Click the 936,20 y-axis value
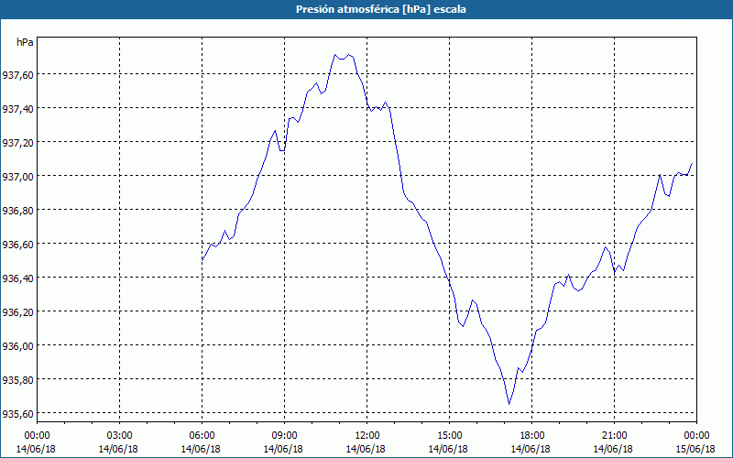 (x=17, y=312)
